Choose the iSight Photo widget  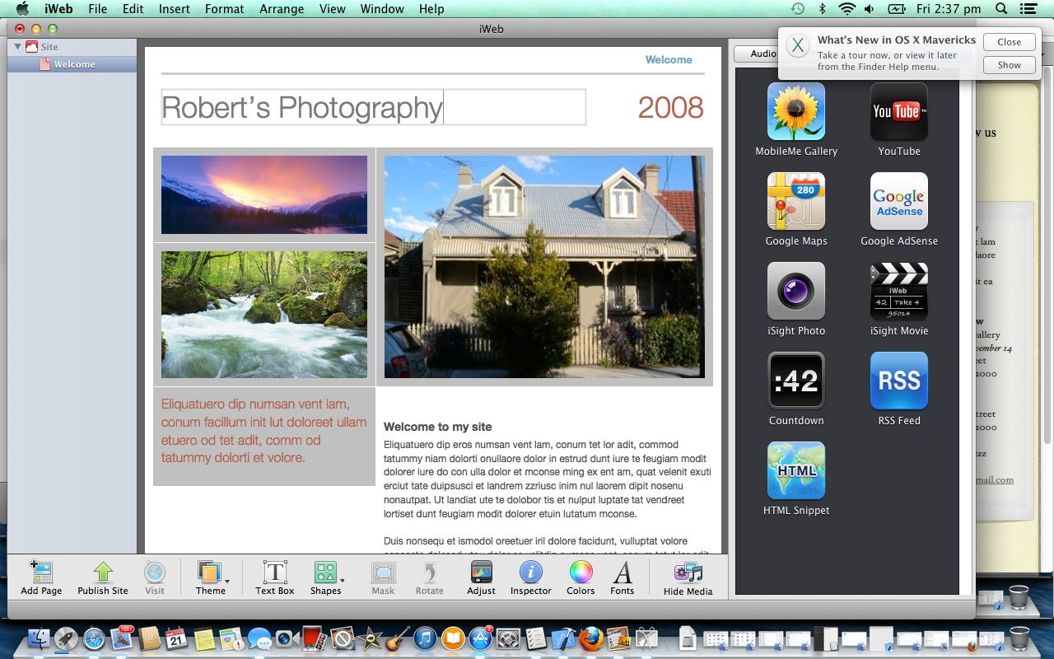tap(796, 299)
